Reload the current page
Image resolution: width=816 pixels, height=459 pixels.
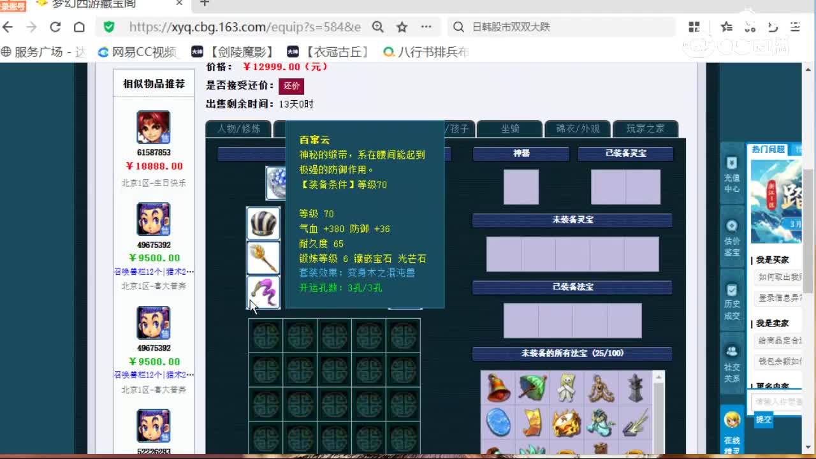tap(55, 27)
